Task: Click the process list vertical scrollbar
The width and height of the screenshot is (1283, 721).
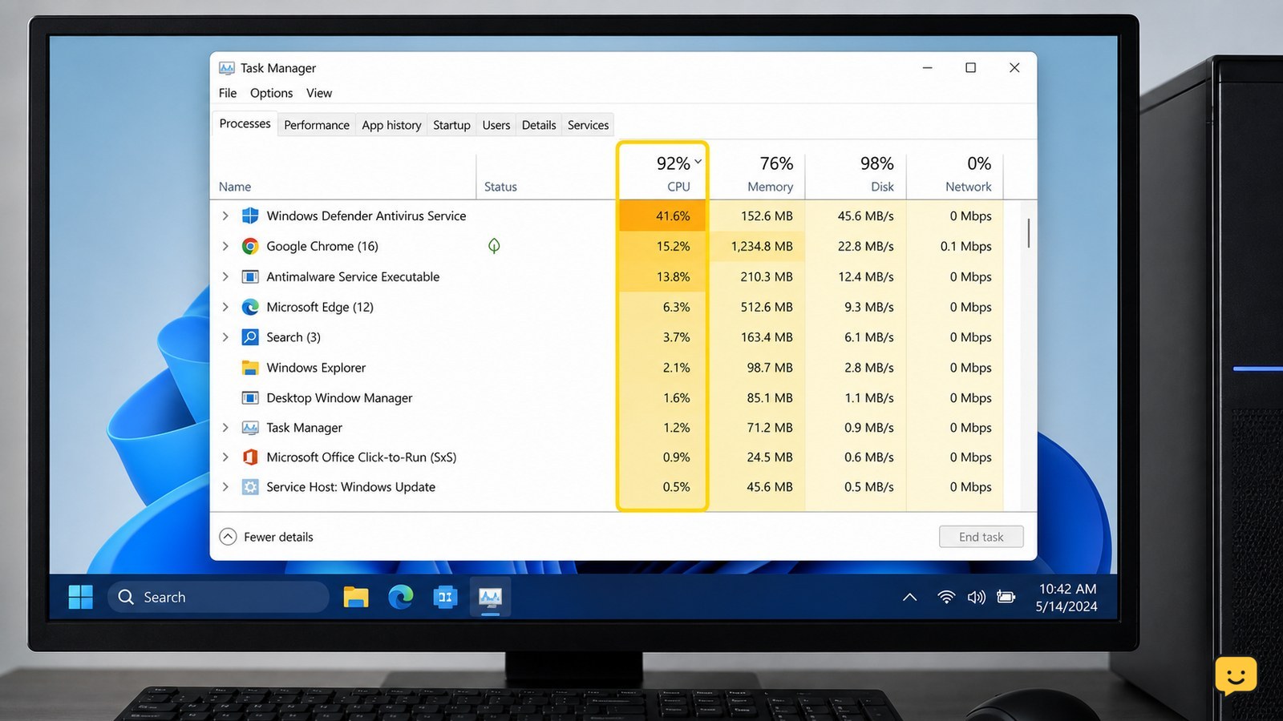Action: point(1028,233)
